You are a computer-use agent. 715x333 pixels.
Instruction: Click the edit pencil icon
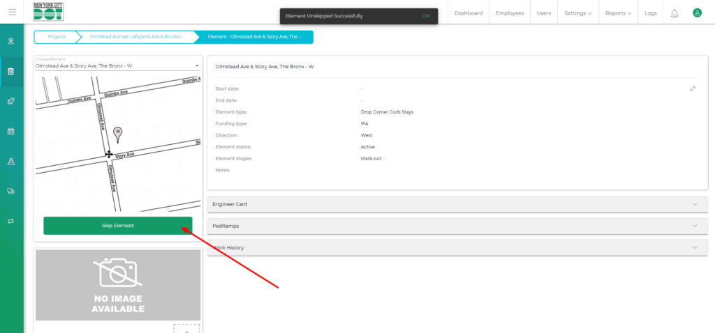(693, 88)
